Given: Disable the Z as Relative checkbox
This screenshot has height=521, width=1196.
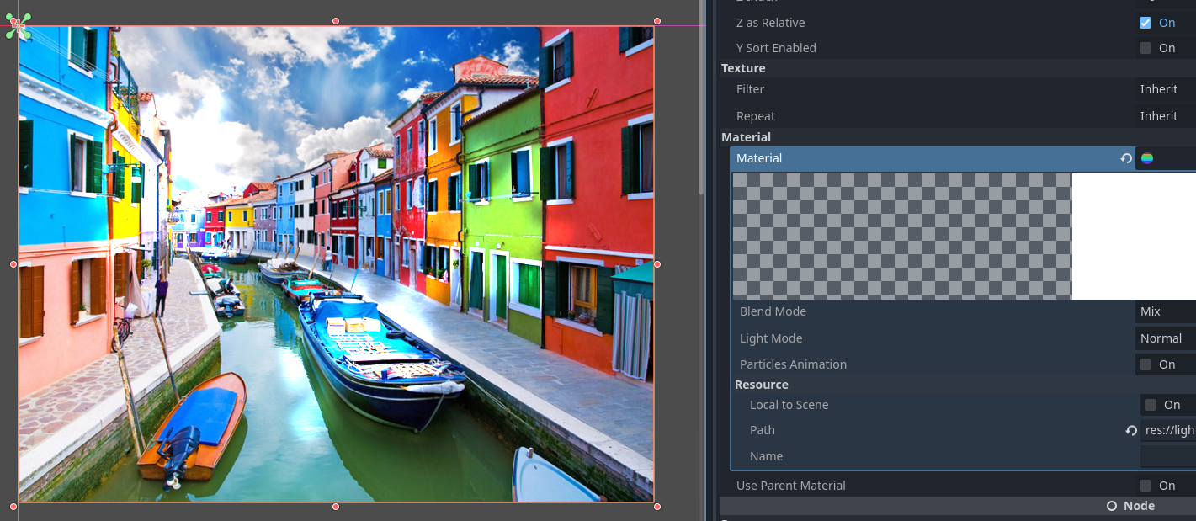Looking at the screenshot, I should [1144, 22].
